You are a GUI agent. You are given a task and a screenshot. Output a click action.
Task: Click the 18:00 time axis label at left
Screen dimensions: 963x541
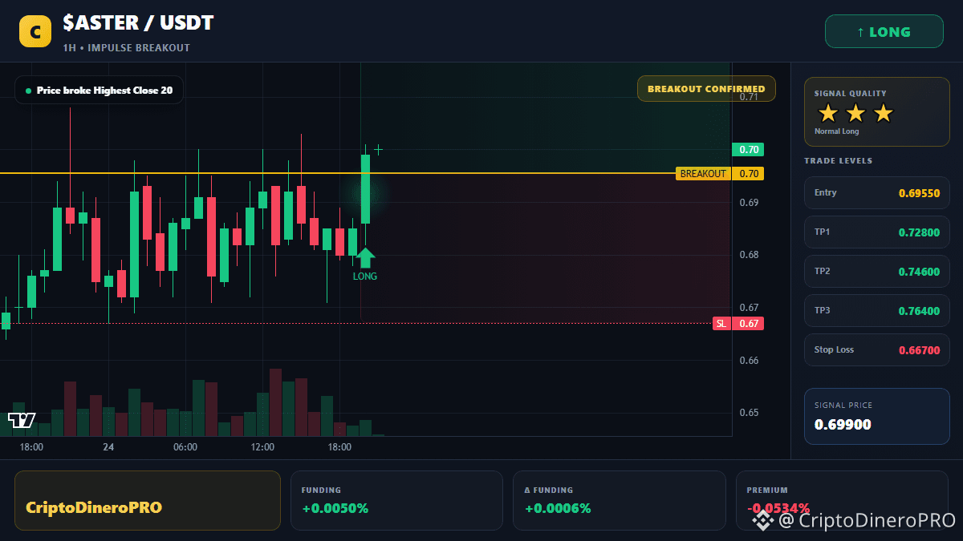31,447
